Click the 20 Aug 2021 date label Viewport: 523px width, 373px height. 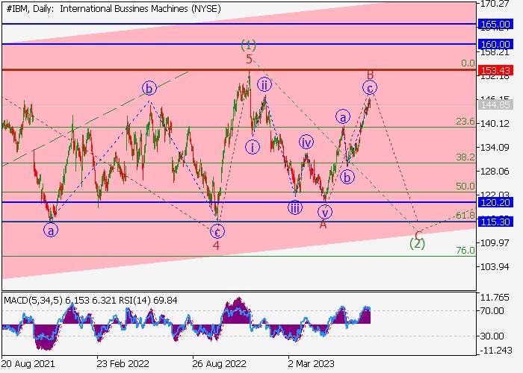click(28, 364)
